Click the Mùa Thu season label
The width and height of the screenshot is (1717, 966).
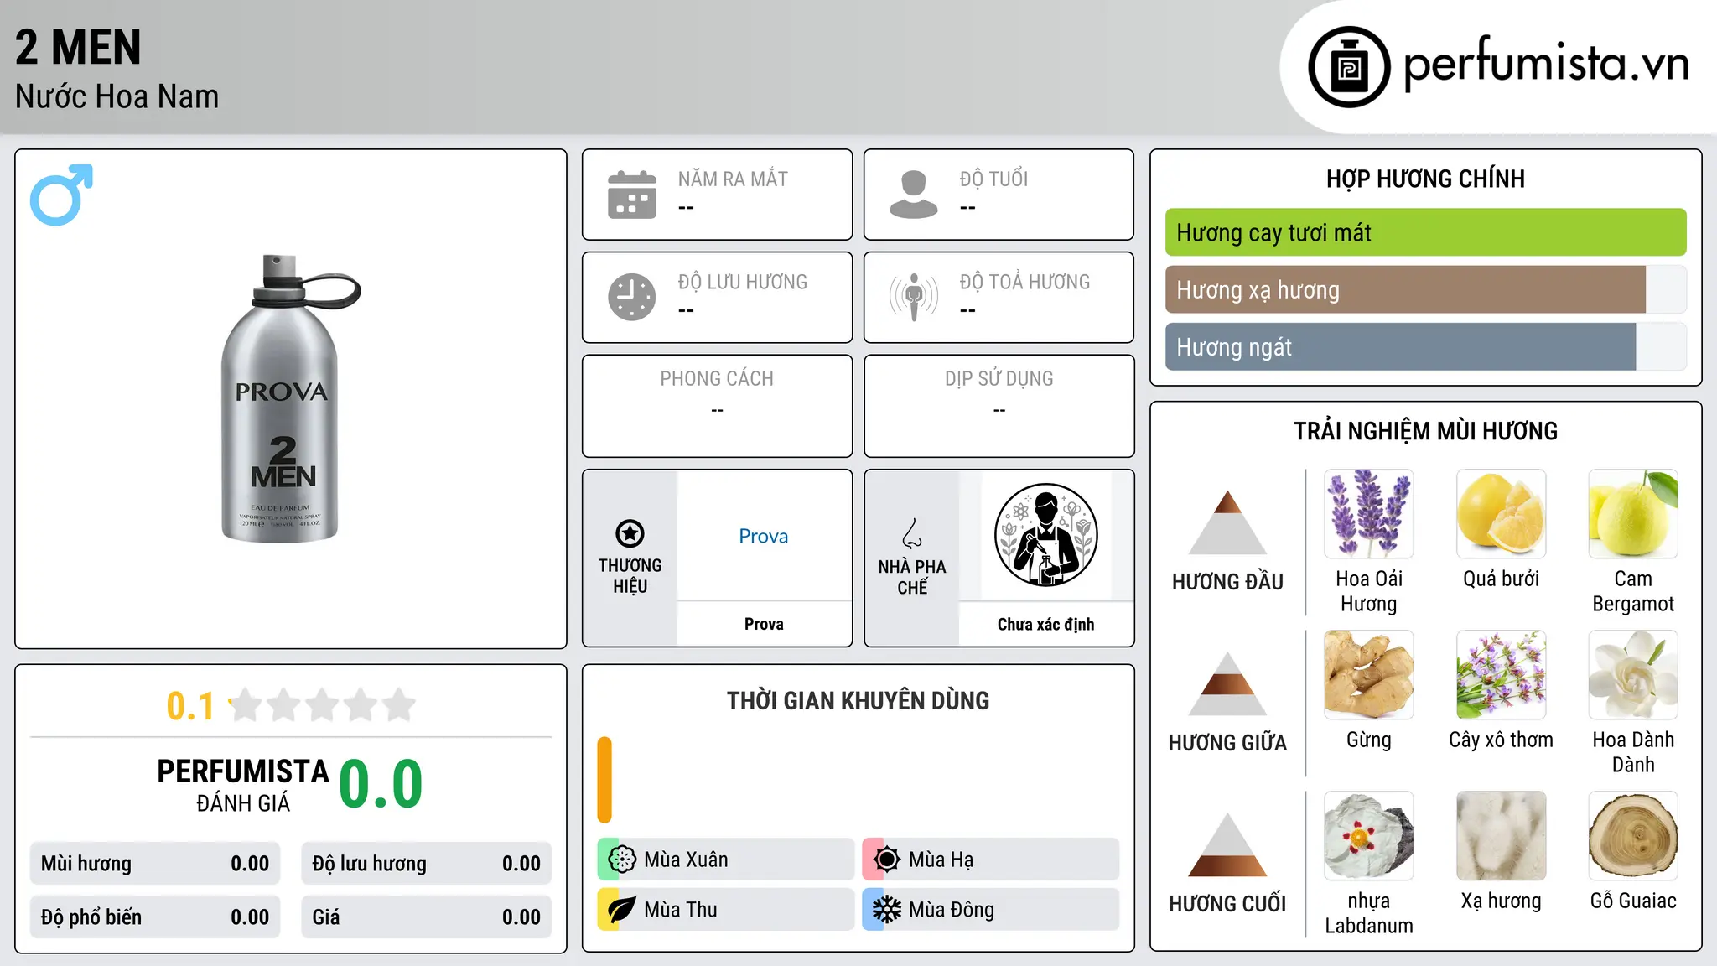[x=681, y=910]
